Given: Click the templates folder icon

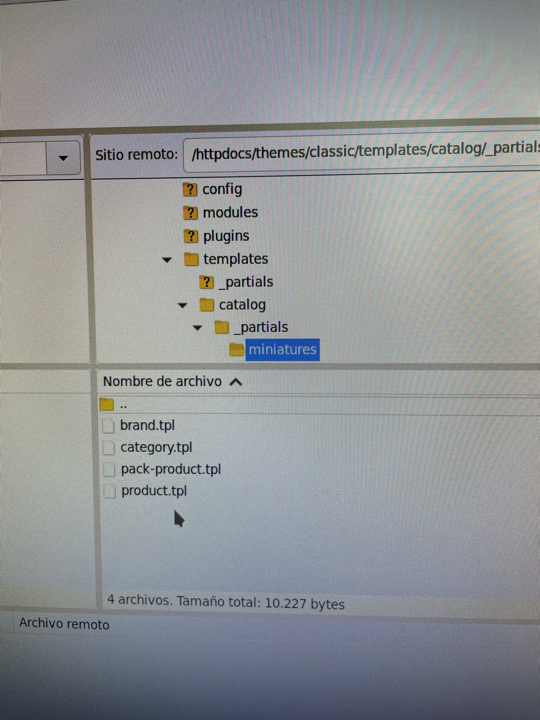Looking at the screenshot, I should click(191, 259).
